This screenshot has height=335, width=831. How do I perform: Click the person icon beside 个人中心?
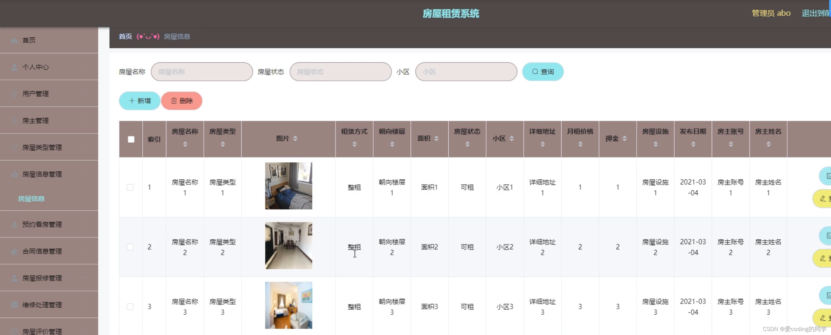tap(14, 67)
